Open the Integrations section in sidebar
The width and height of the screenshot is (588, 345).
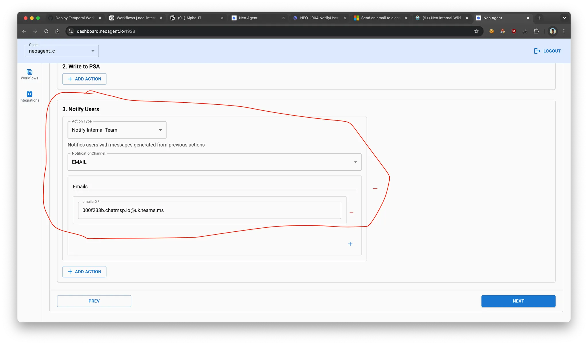(x=29, y=96)
